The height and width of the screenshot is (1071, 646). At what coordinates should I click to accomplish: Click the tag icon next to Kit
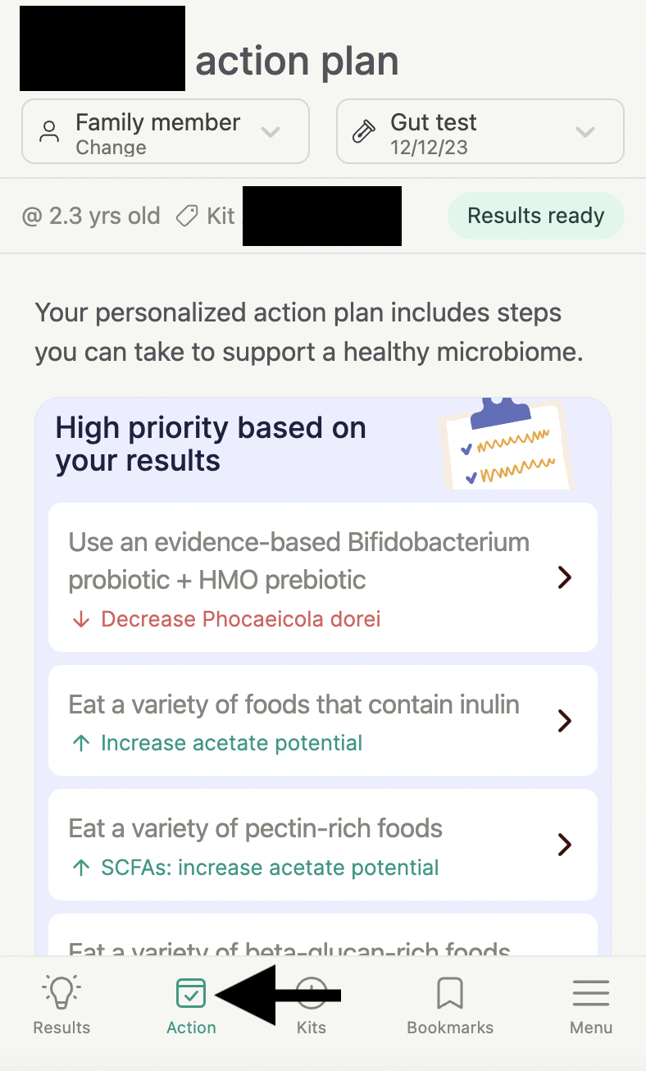[187, 216]
